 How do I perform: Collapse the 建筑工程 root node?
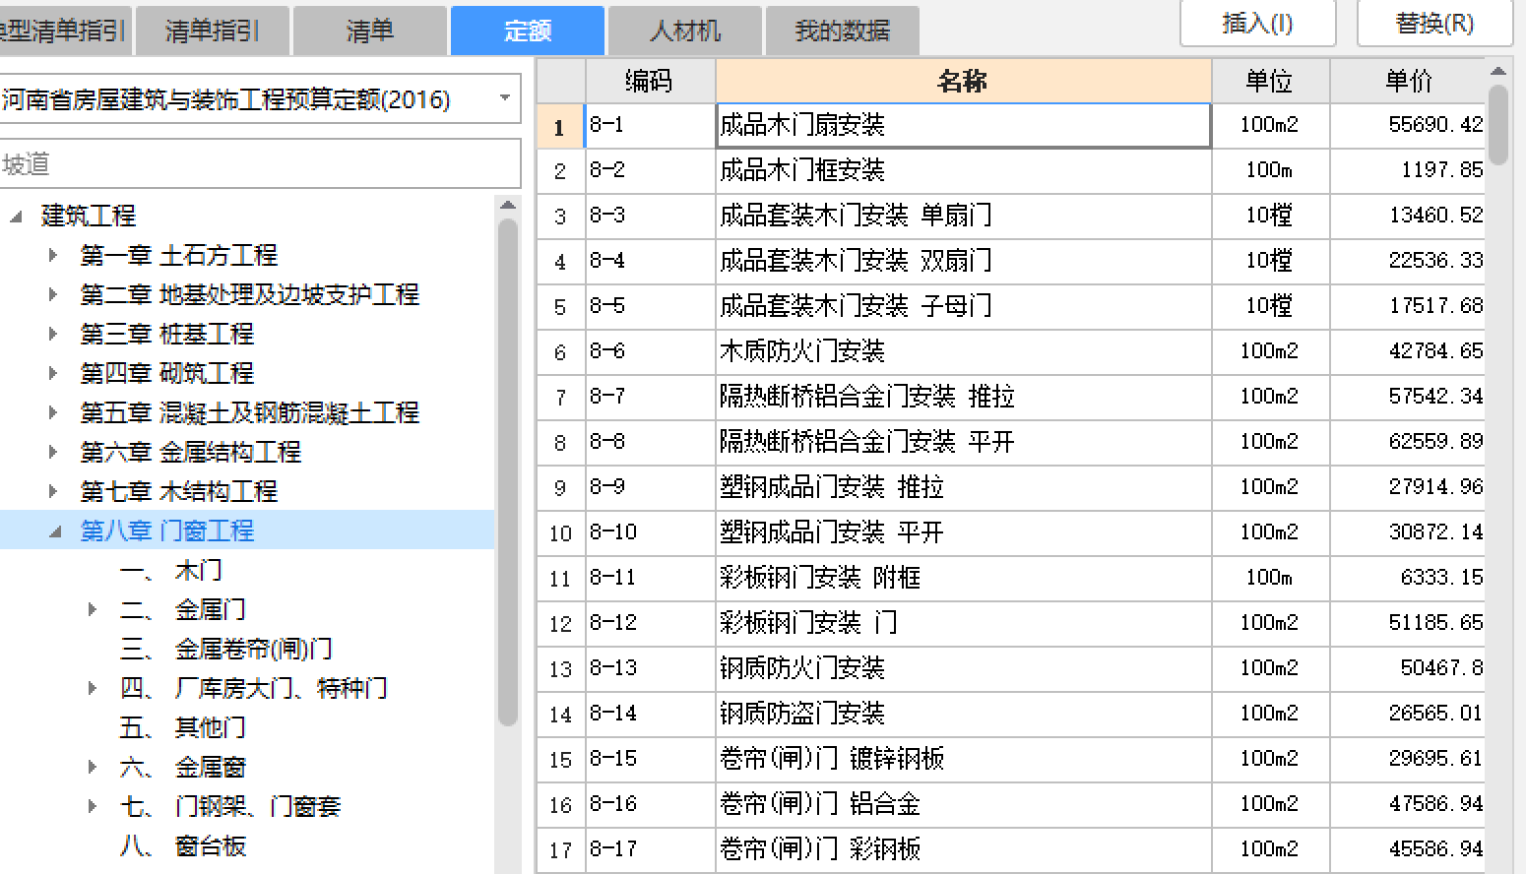click(x=14, y=216)
